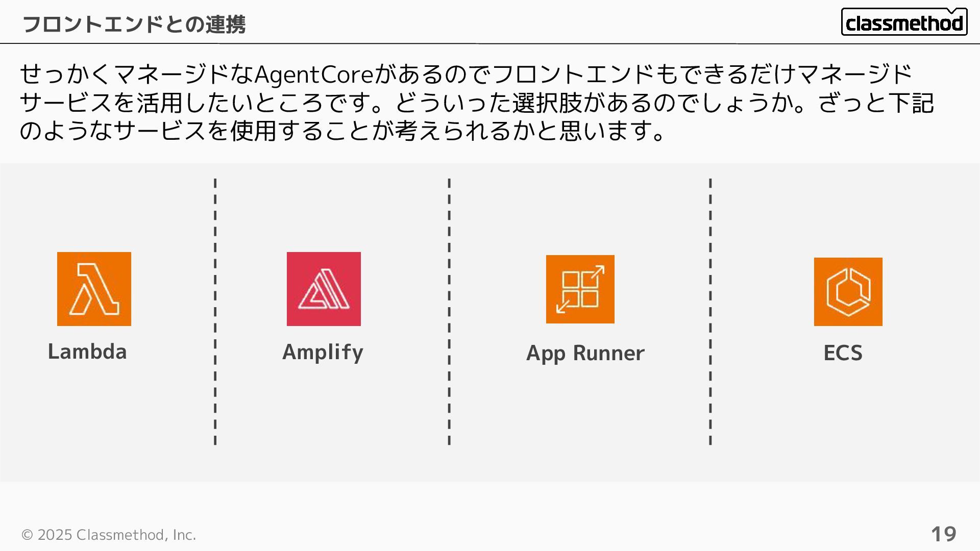Click third body line starting のようなサービス
Viewport: 980px width, 551px height.
343,131
